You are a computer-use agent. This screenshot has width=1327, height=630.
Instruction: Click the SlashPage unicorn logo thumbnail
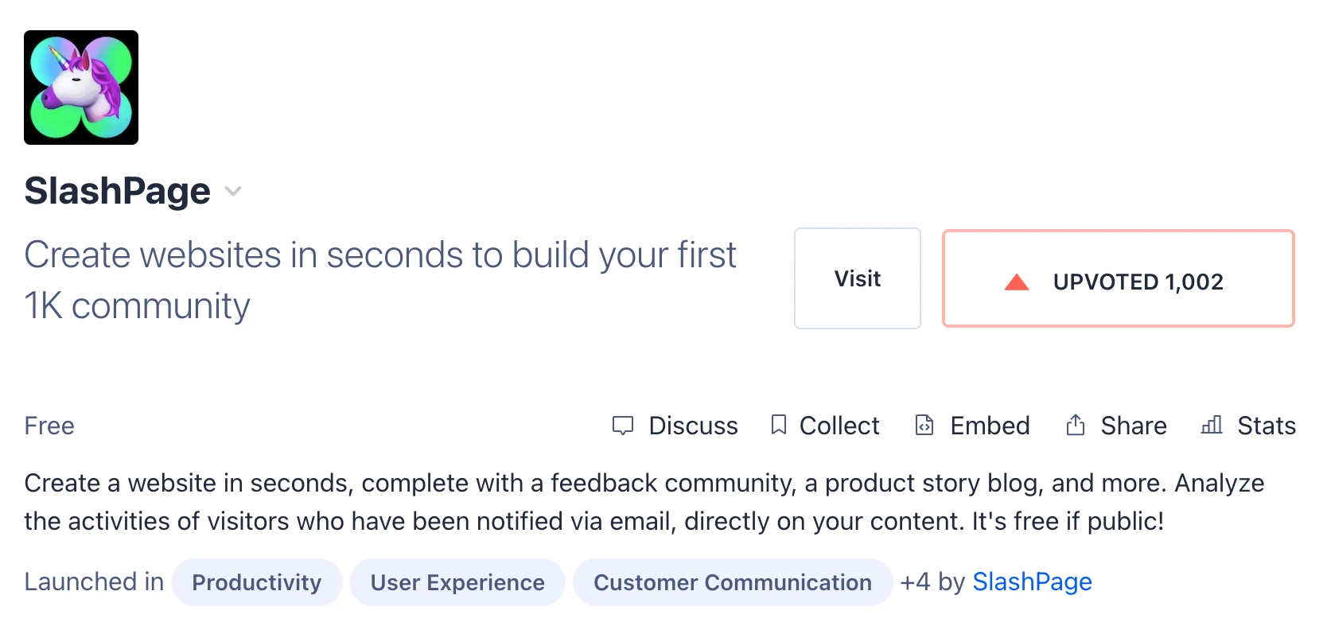click(x=81, y=87)
